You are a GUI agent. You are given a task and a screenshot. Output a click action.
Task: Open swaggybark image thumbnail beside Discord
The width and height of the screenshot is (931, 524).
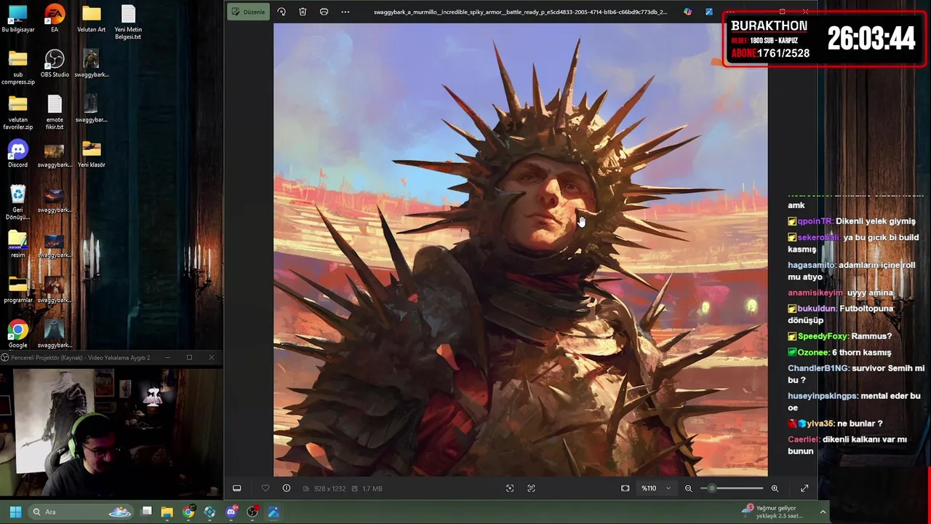(55, 155)
